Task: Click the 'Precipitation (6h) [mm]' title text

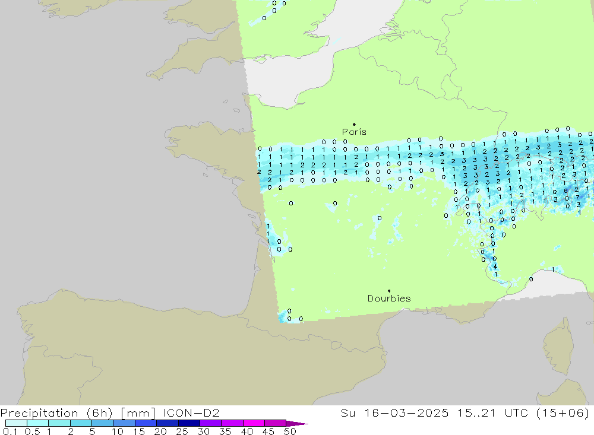Action: (x=78, y=413)
